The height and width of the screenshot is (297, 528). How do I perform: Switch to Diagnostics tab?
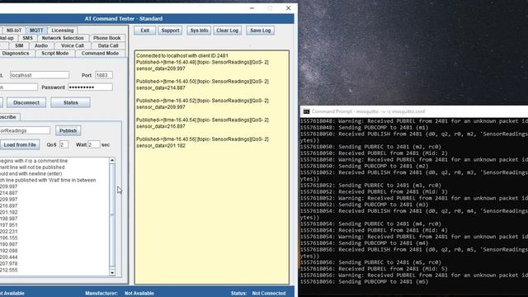click(x=16, y=53)
